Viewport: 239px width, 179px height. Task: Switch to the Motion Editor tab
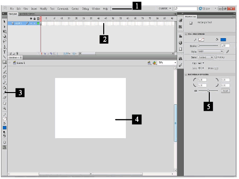coord(27,14)
